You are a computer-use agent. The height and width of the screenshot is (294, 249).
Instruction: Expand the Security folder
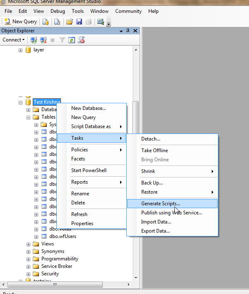click(28, 275)
